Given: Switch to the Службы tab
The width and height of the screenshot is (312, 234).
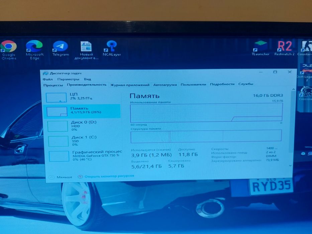Looking at the screenshot, I should pos(246,84).
